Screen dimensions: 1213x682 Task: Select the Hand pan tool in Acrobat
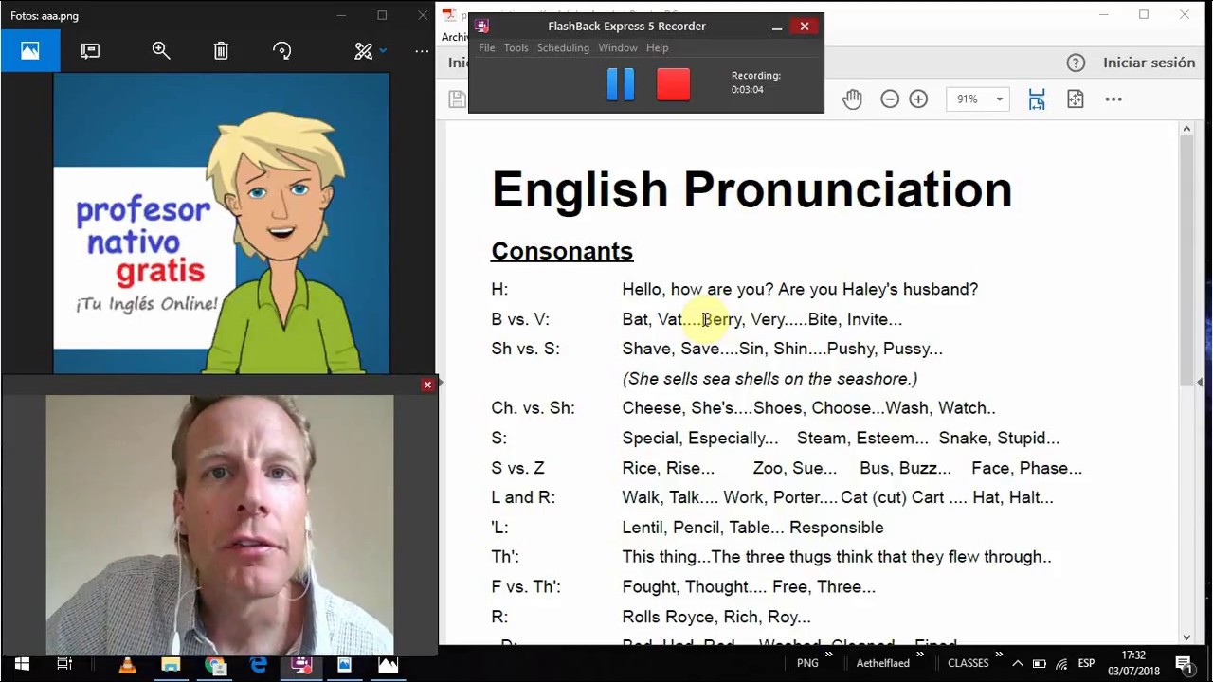point(852,99)
